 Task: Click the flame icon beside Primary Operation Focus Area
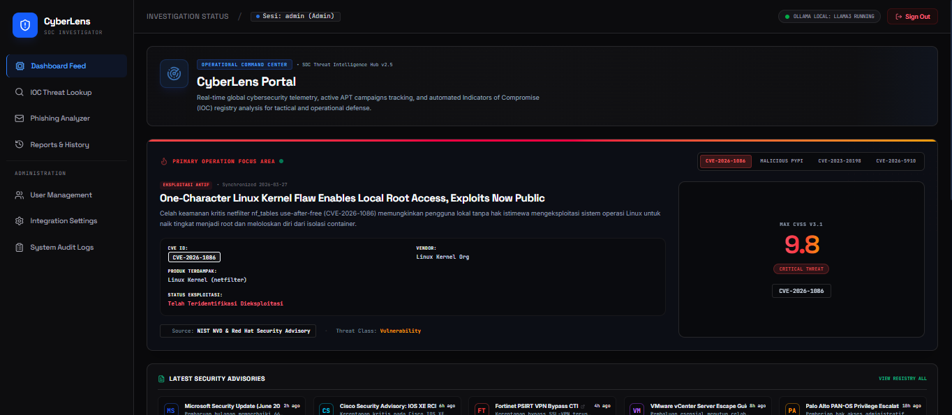pos(164,161)
